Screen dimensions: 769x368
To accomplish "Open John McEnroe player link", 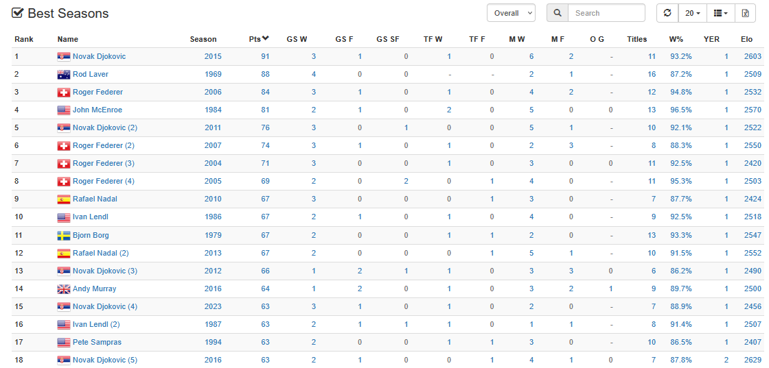I will point(97,110).
